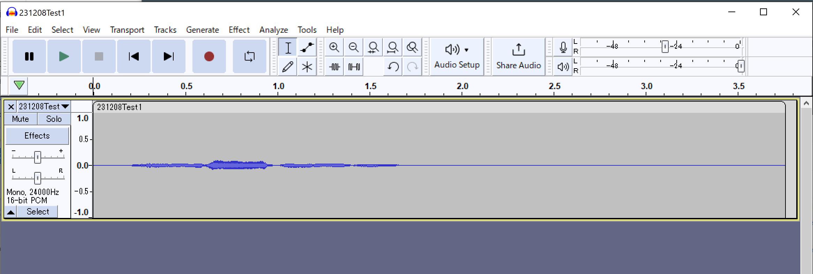Click the Zoom toggle icon

click(x=412, y=47)
